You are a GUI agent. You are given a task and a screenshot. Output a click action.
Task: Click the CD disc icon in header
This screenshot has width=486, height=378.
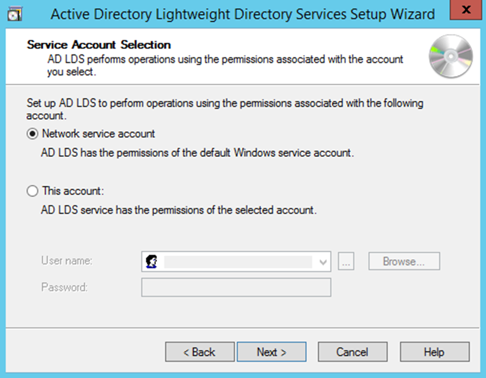[451, 55]
